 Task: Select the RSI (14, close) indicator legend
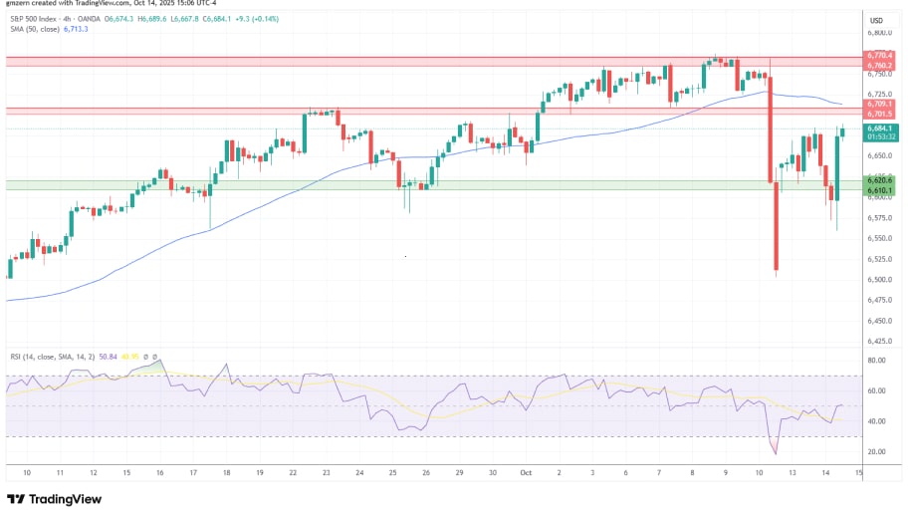point(51,356)
